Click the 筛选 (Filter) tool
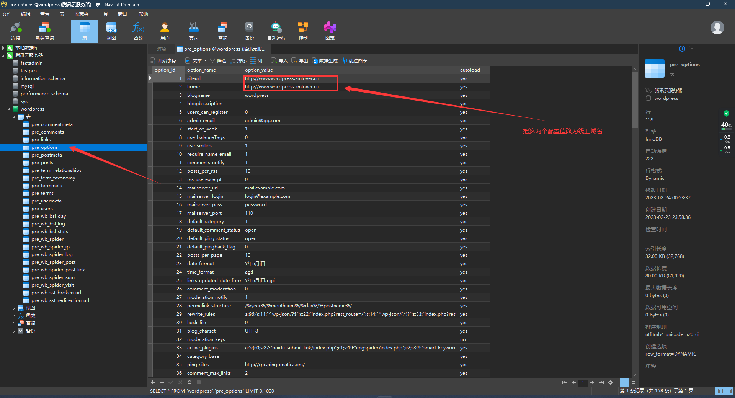 [x=218, y=60]
